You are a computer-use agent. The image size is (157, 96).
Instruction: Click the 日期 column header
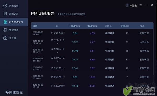pyautogui.click(x=35, y=26)
